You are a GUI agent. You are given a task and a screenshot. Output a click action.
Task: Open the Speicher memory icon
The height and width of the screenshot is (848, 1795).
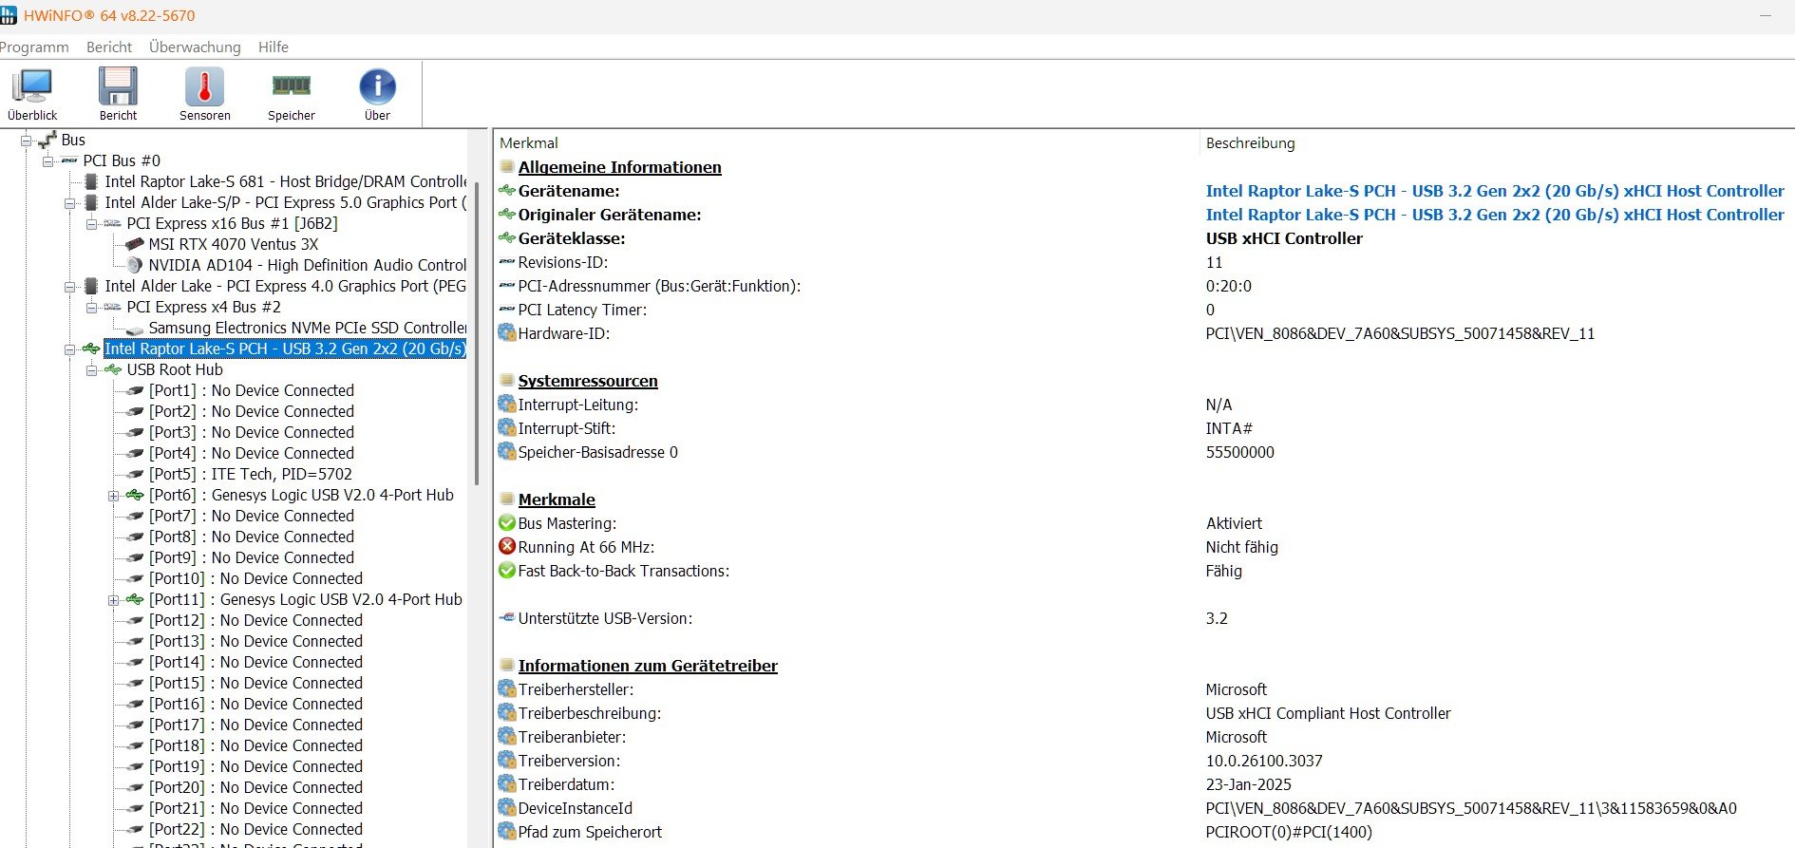[292, 86]
